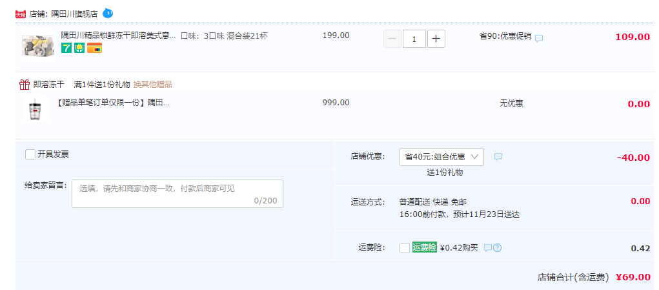Click the 即溶冻干 promotion label
This screenshot has height=290, width=659.
(x=49, y=85)
